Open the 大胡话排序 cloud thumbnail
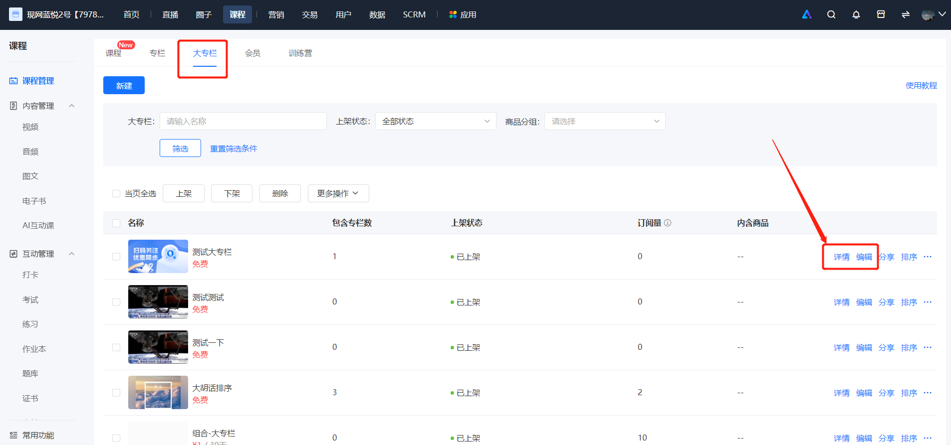Image resolution: width=951 pixels, height=445 pixels. pos(158,392)
